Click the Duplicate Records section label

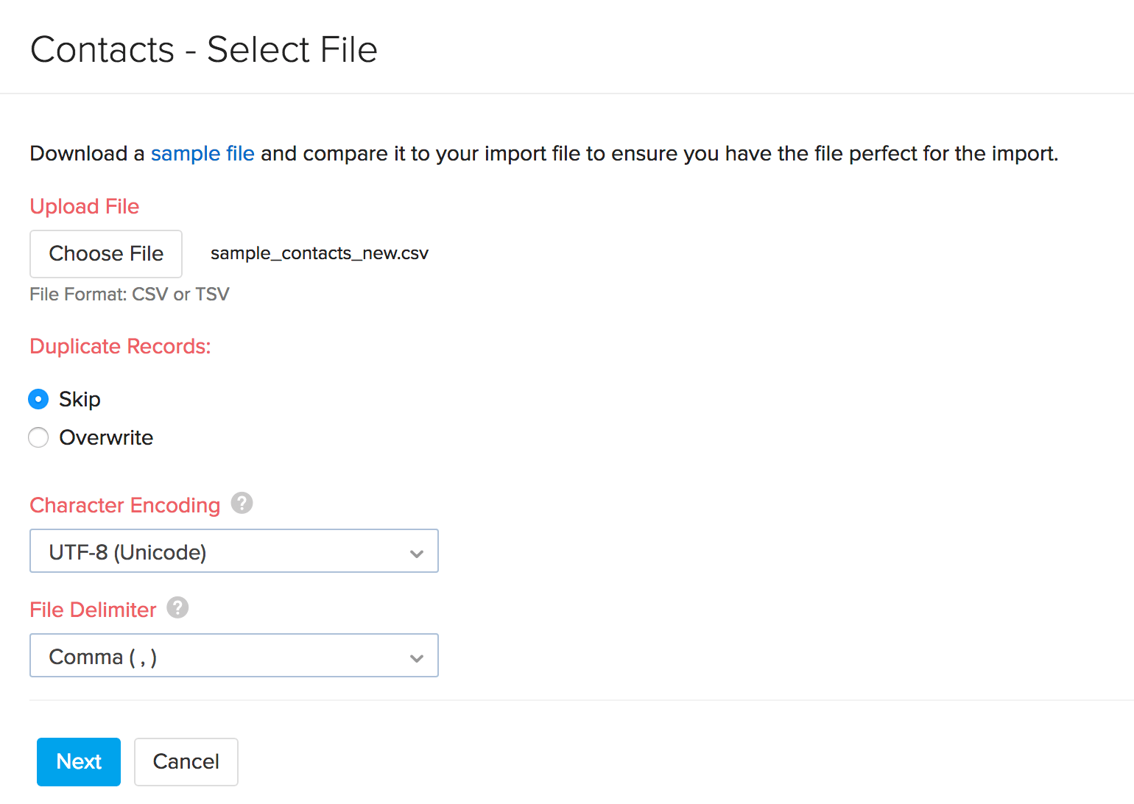pos(120,345)
